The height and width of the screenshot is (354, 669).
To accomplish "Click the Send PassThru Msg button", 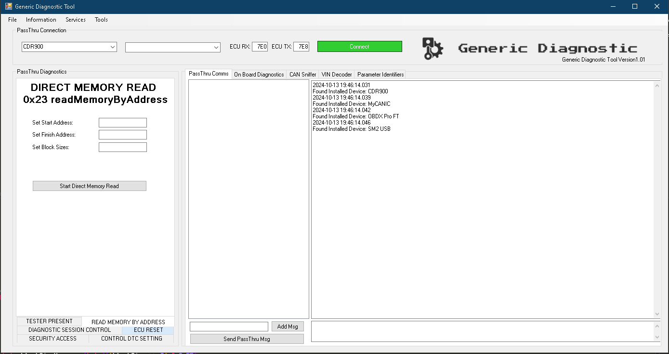I will pos(247,339).
